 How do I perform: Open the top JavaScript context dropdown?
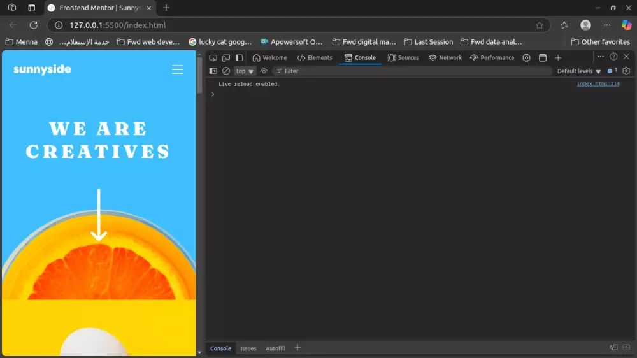[245, 71]
